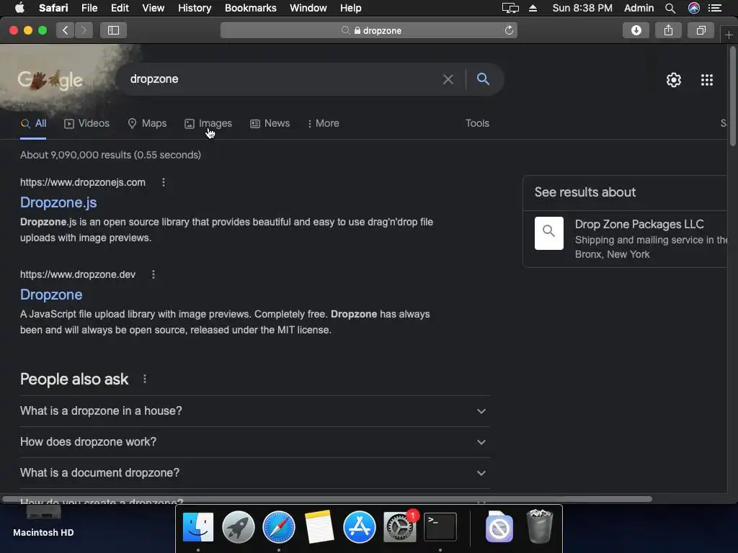The height and width of the screenshot is (553, 738).
Task: Open a new tab with plus button
Action: pos(729,35)
